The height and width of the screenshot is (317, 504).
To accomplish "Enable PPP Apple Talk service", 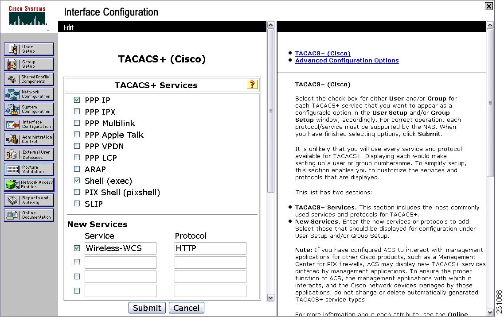I will [x=77, y=135].
